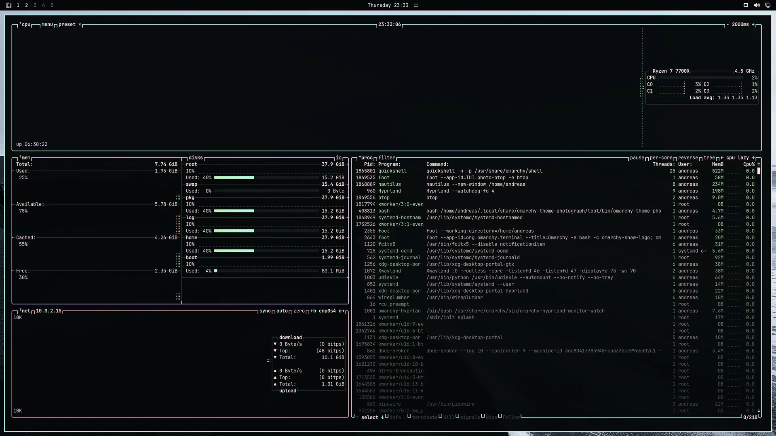
Task: Switch to workspace 2
Action: [x=26, y=5]
